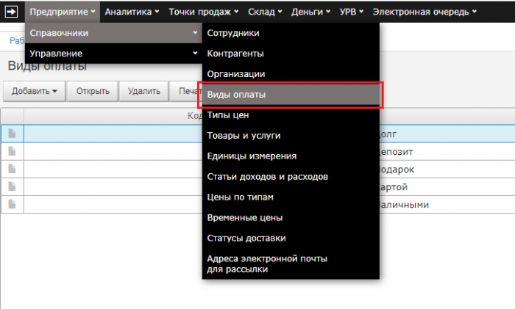This screenshot has height=309, width=515.
Task: Click the arrow icon in top-left corner
Action: pyautogui.click(x=13, y=11)
